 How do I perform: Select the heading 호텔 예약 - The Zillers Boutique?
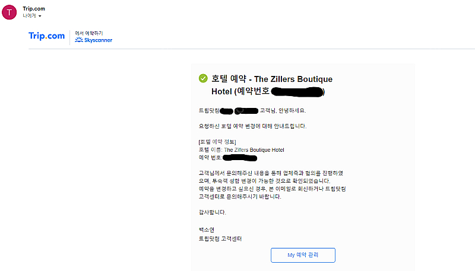click(x=272, y=79)
